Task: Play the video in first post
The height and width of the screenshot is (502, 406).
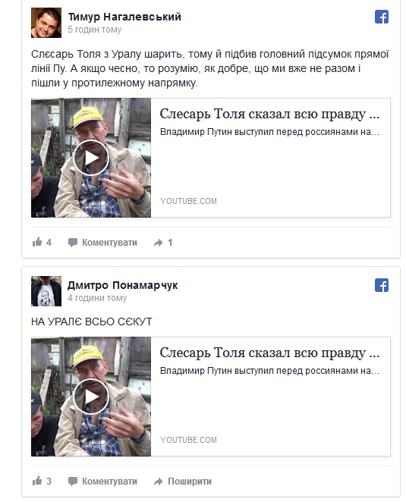Action: (x=91, y=158)
